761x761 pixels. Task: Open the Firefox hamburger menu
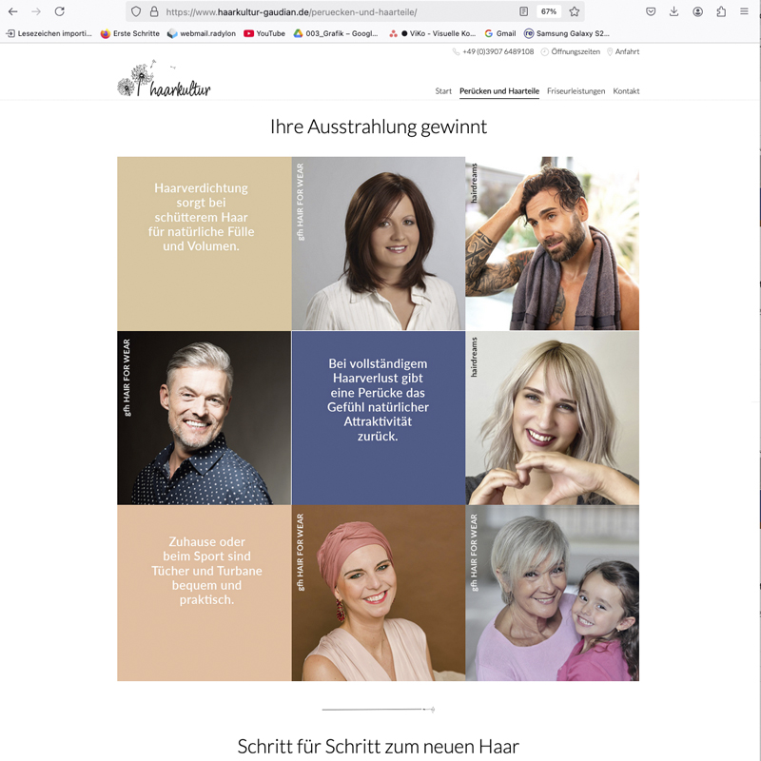click(744, 11)
